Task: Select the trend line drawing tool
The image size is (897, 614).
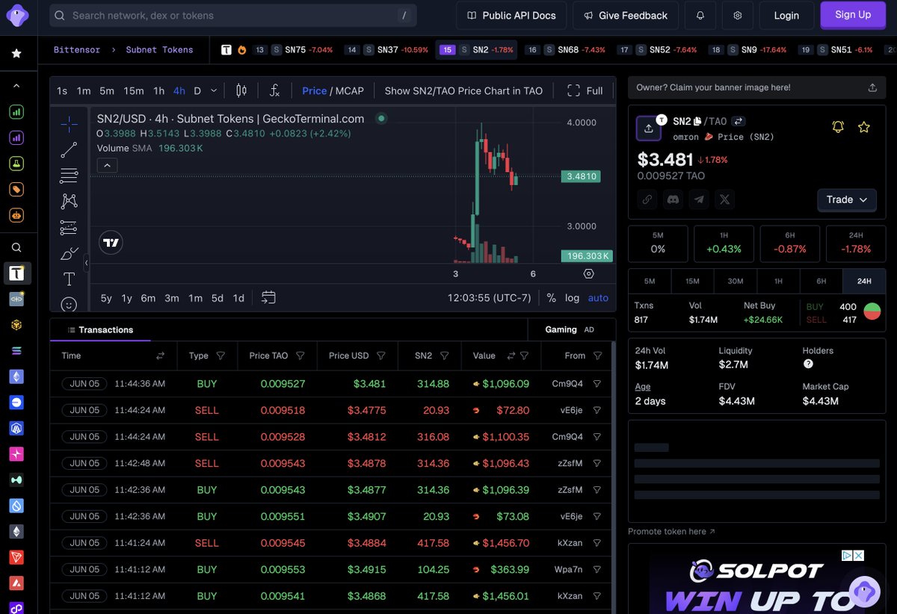Action: [69, 150]
